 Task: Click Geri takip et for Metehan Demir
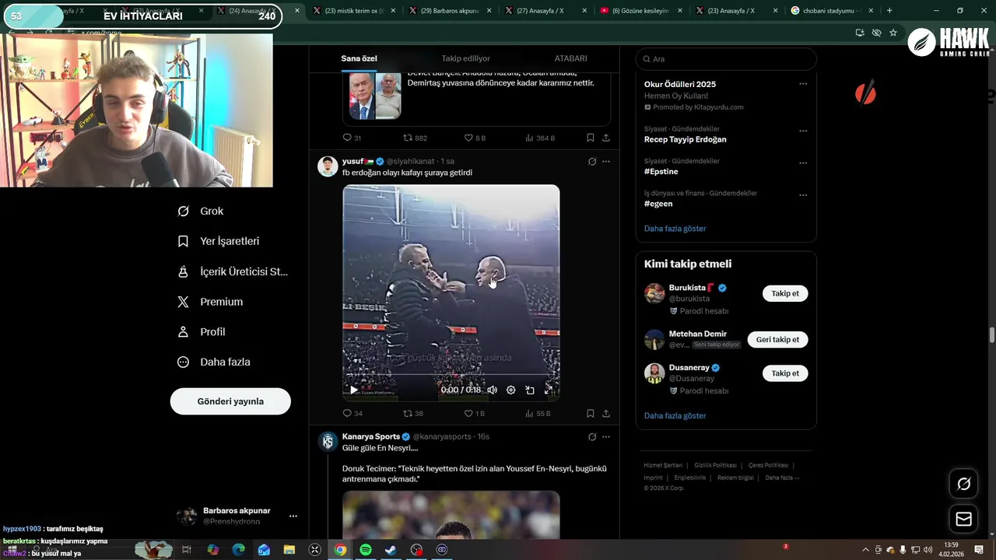point(777,340)
